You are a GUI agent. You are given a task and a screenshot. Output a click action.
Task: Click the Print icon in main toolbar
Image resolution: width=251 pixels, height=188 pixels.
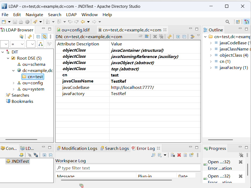pos(21,22)
